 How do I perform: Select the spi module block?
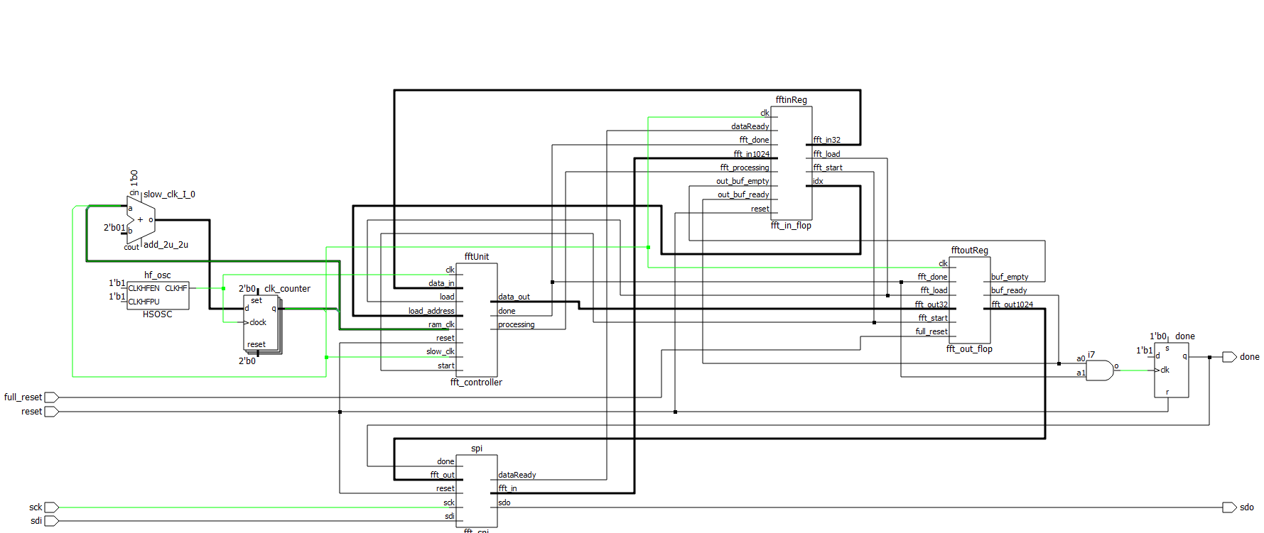click(476, 490)
